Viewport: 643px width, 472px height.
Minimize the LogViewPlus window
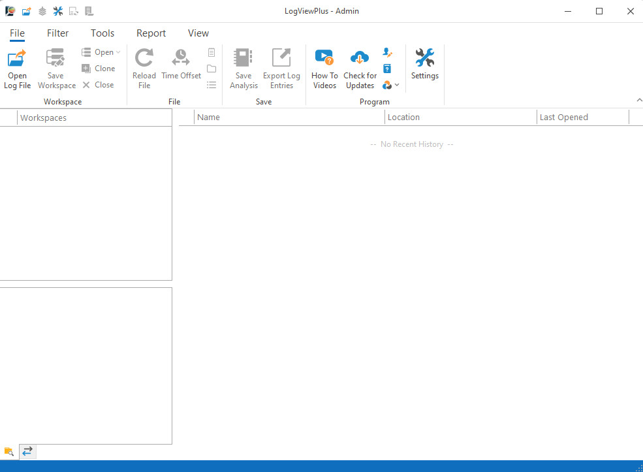tap(568, 11)
